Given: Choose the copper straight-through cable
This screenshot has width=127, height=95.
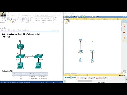Looking at the screenshot, I should click(x=83, y=78).
